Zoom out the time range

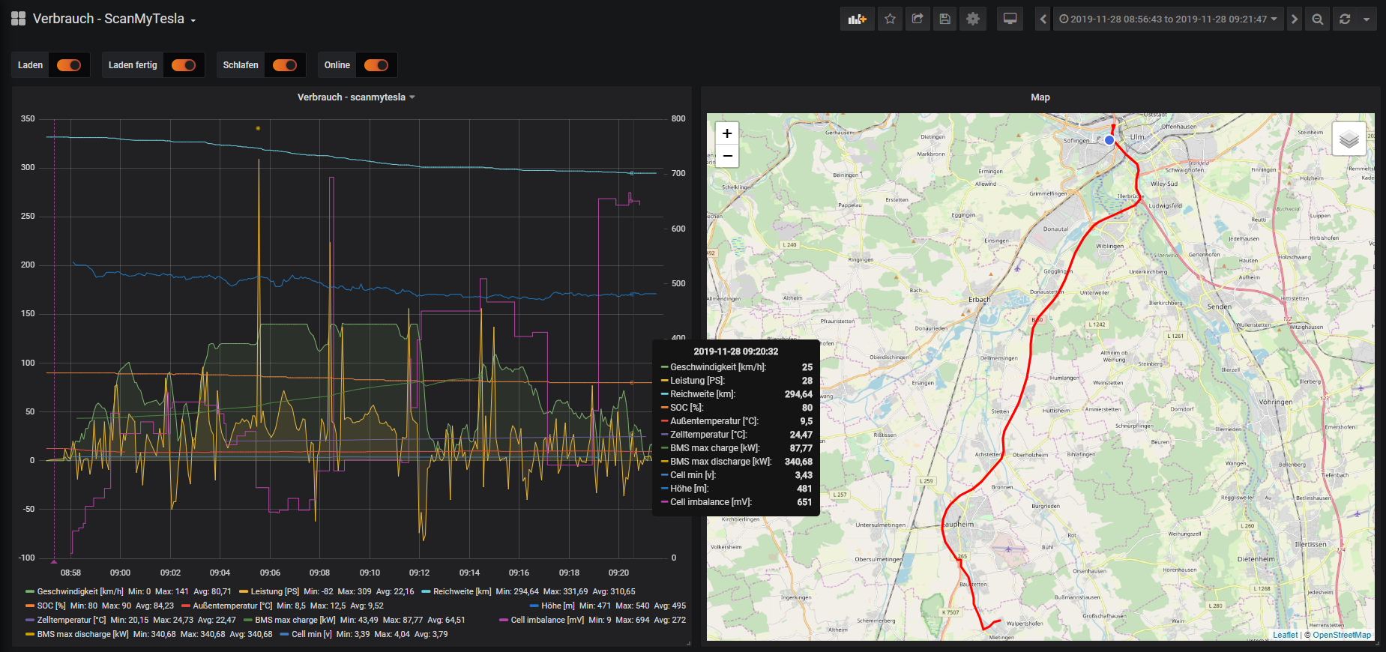[x=1318, y=19]
